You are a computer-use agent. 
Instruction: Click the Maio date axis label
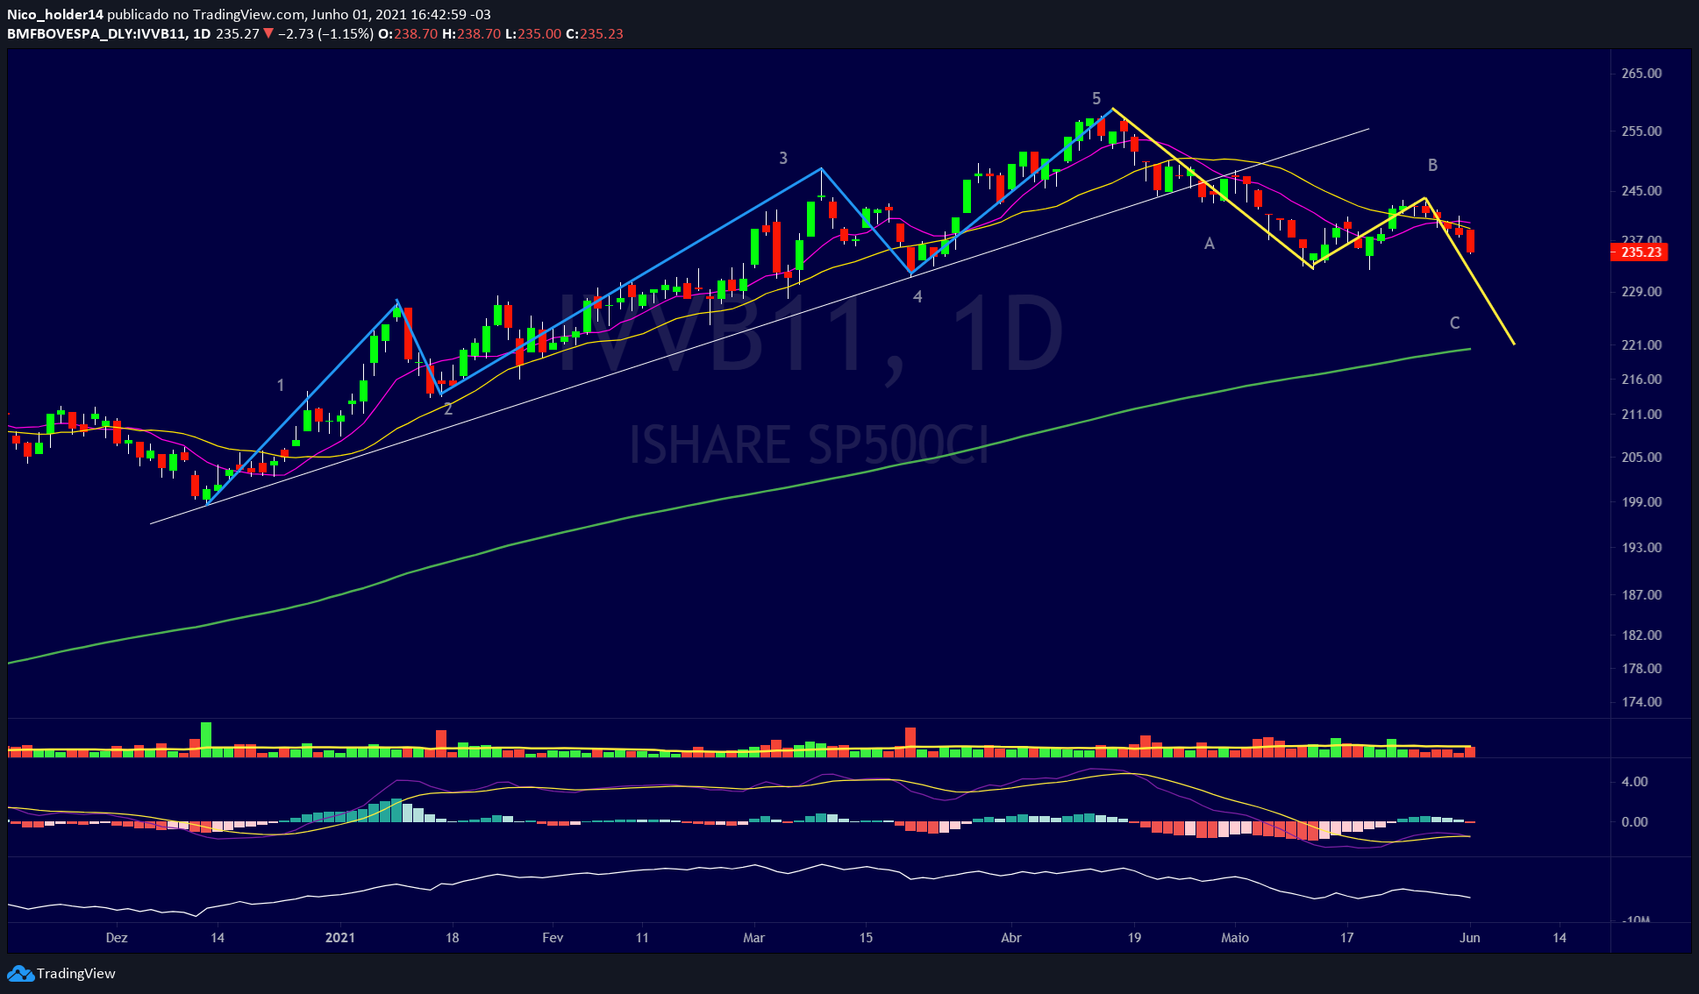[1235, 937]
